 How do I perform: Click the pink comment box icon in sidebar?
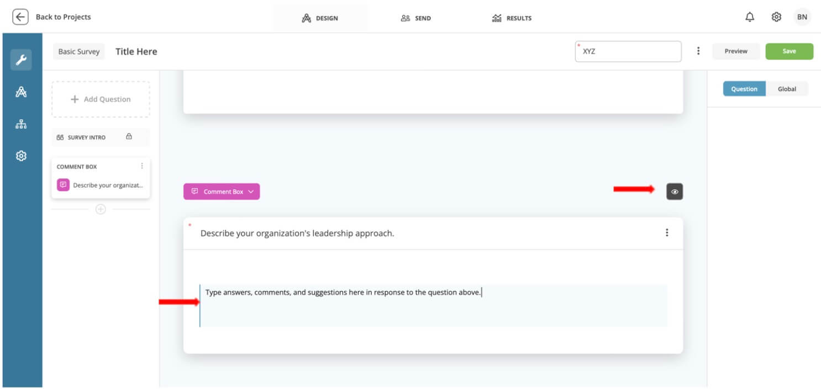(63, 185)
